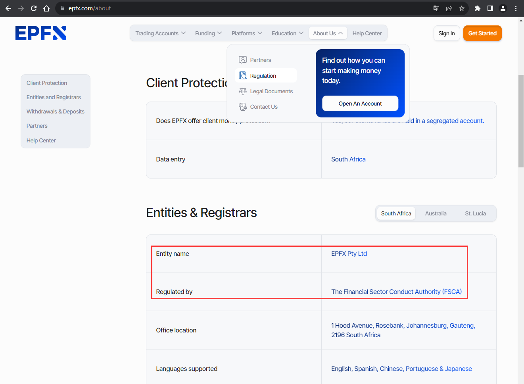This screenshot has width=524, height=384.
Task: Open the translate page icon
Action: (436, 8)
